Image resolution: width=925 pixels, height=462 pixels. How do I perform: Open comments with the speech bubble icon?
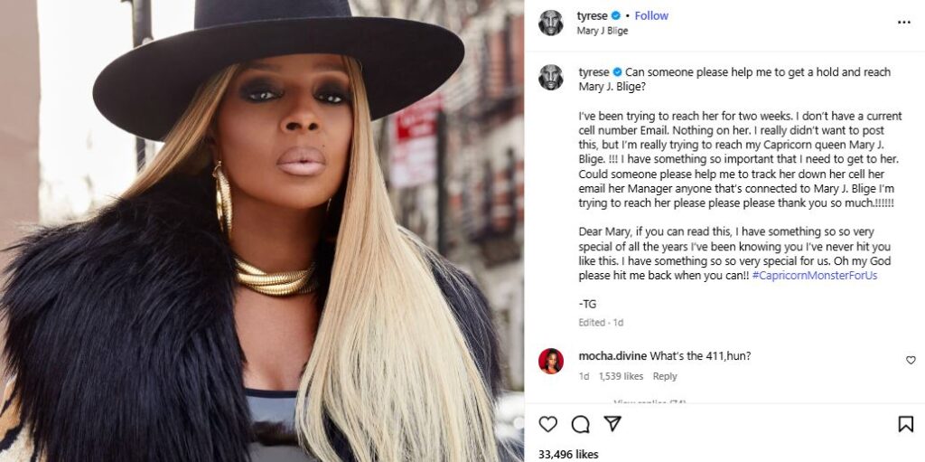[x=581, y=424]
